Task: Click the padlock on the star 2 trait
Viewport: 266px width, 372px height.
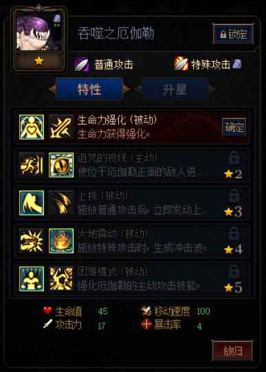Action: [234, 157]
